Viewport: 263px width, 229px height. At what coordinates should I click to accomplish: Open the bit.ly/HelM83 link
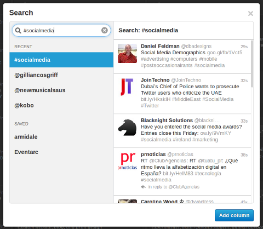coord(178,174)
